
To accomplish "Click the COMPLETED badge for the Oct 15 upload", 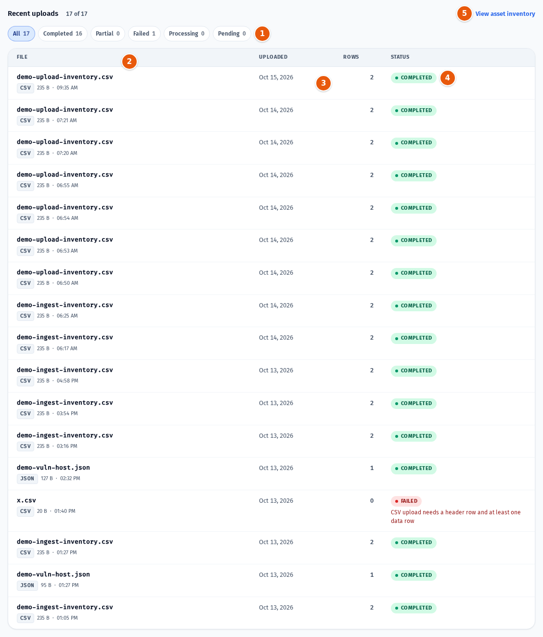I will point(414,78).
